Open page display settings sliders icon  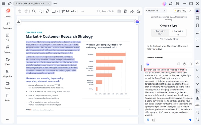point(18,22)
